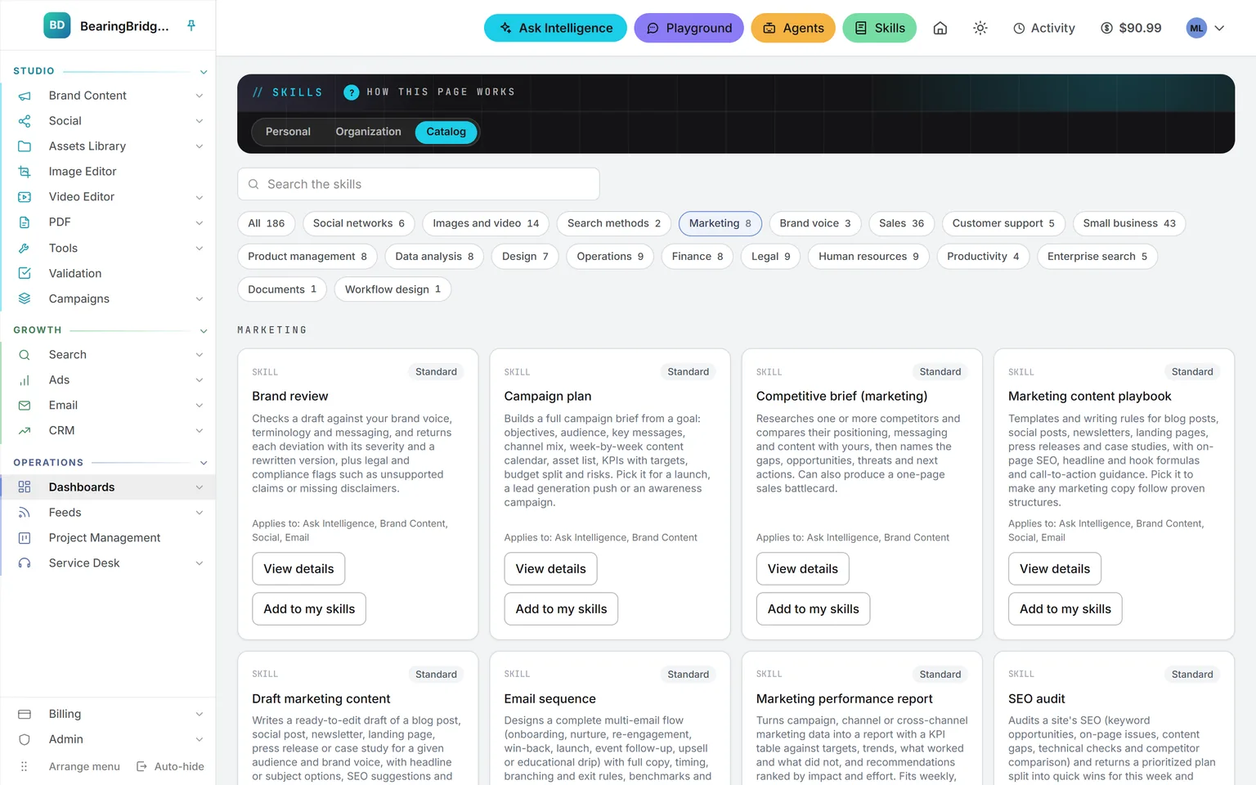Click the Brand Content megaphone icon
Screen dimensions: 1256x785
(x=25, y=96)
